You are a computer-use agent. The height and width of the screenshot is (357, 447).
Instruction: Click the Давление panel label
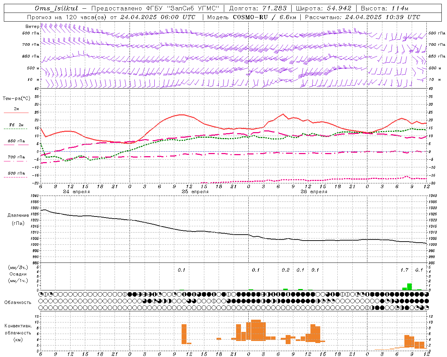18,215
